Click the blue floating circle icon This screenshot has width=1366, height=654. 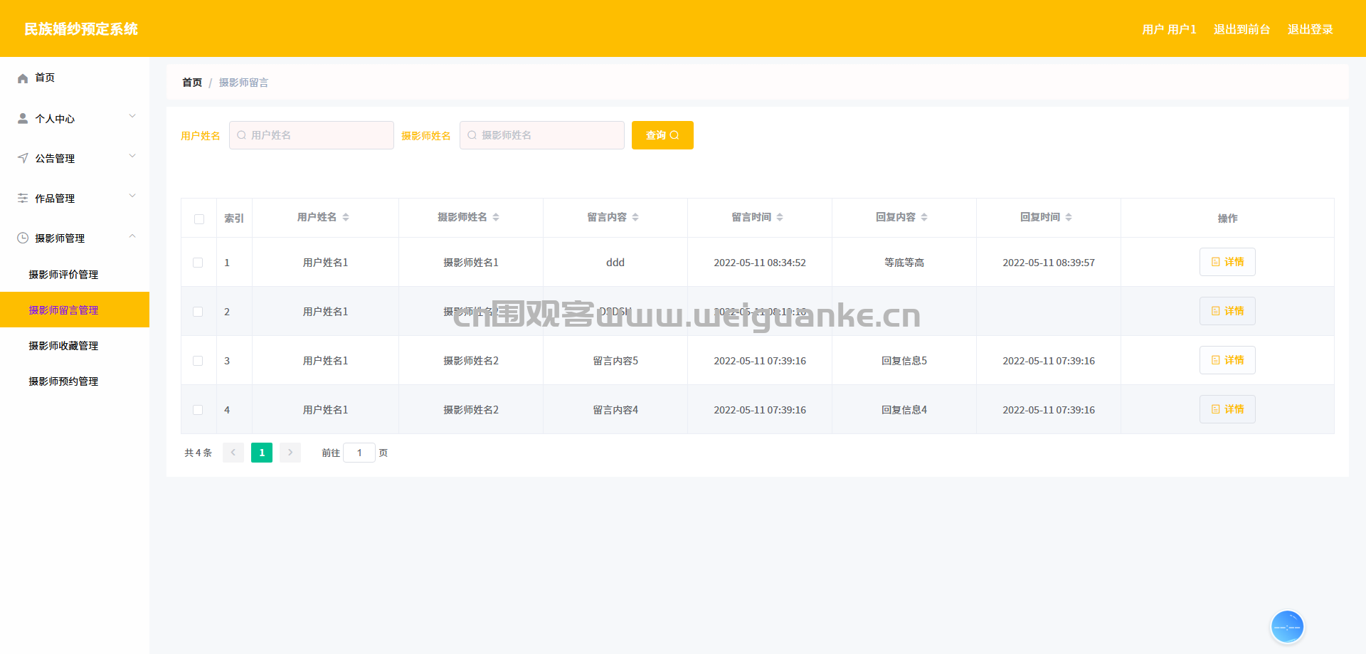pos(1287,627)
